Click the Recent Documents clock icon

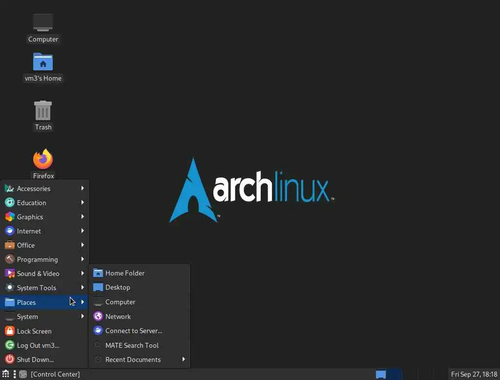[x=98, y=359]
